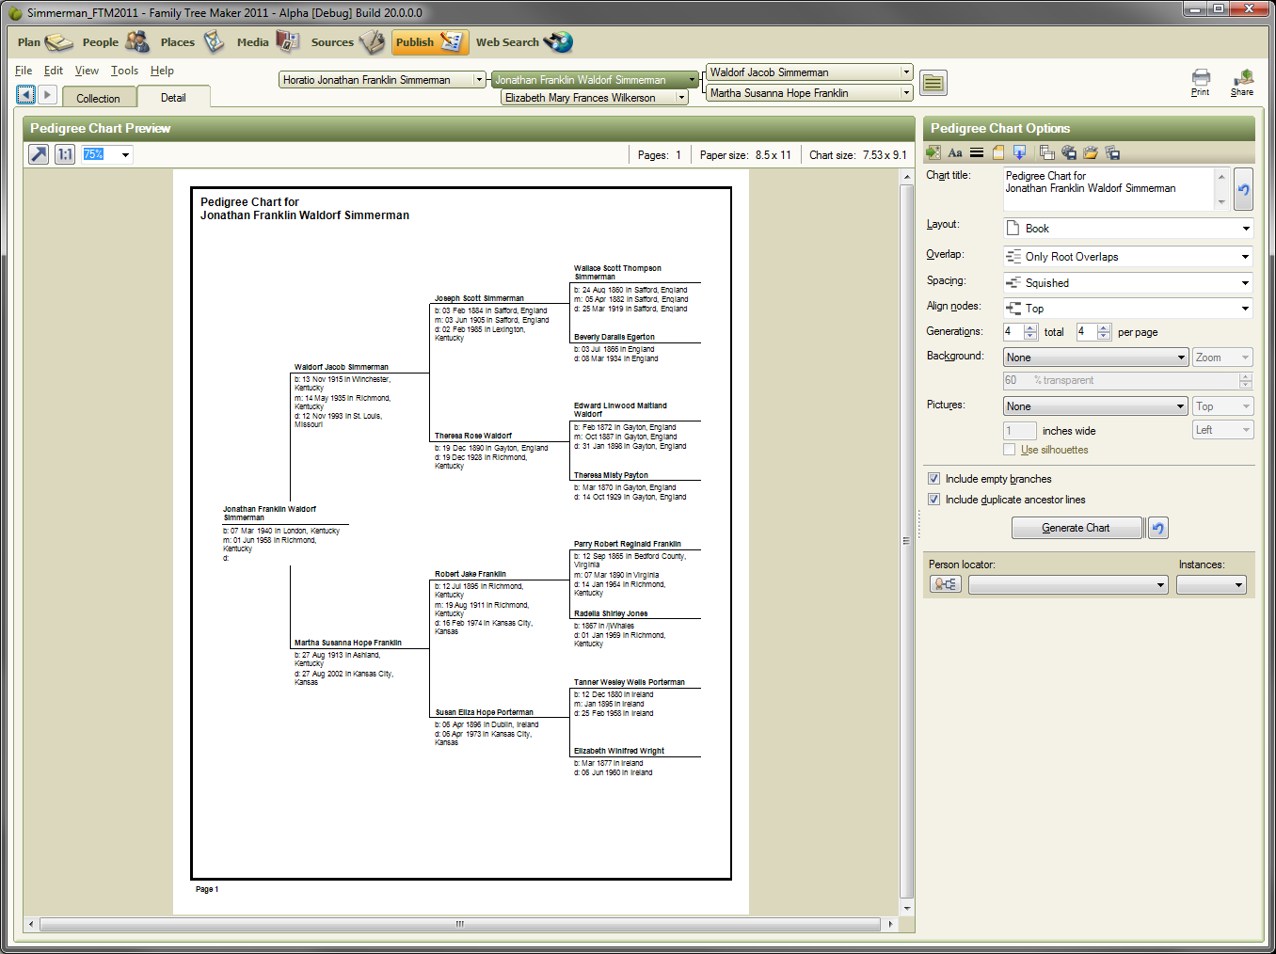Go back with the left navigation arrow
This screenshot has width=1276, height=954.
26,95
